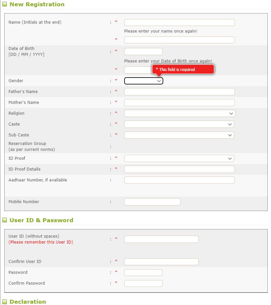Open the Religion dropdown

179,113
